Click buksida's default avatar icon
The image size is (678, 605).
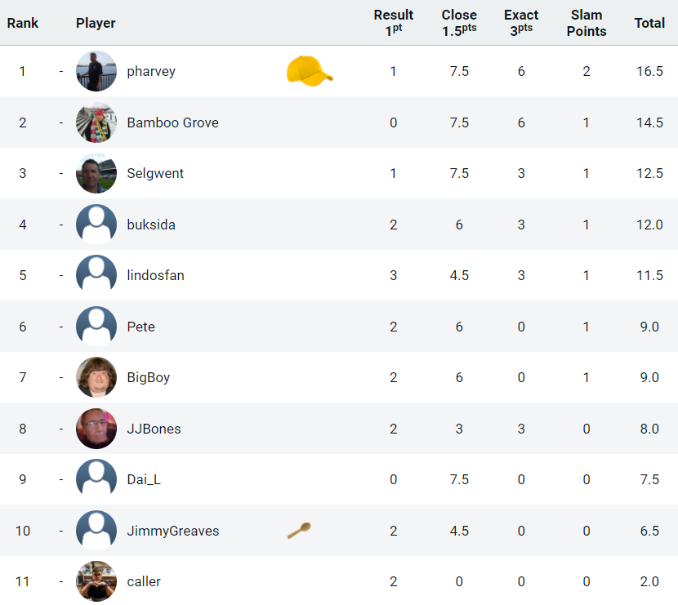pyautogui.click(x=96, y=225)
